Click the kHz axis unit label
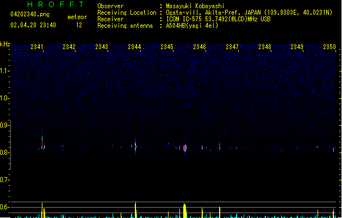 coord(5,44)
